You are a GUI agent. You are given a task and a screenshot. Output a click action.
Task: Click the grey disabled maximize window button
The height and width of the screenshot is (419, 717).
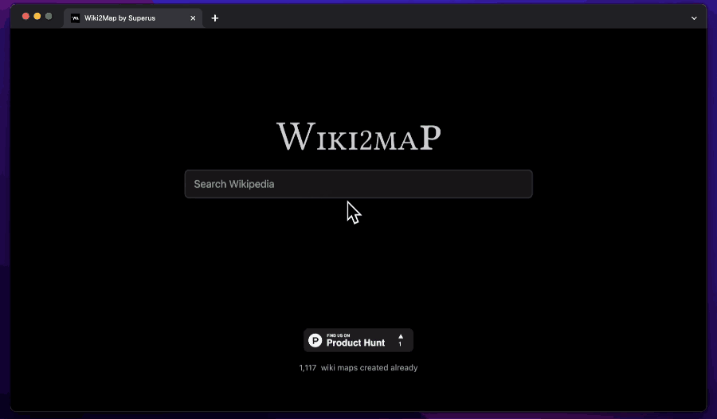click(x=49, y=17)
